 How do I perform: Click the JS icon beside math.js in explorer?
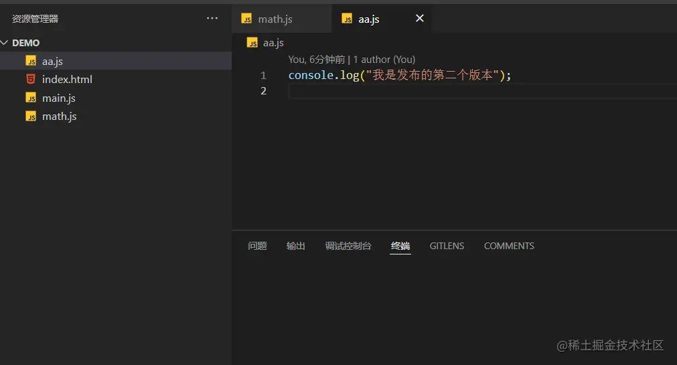[31, 116]
